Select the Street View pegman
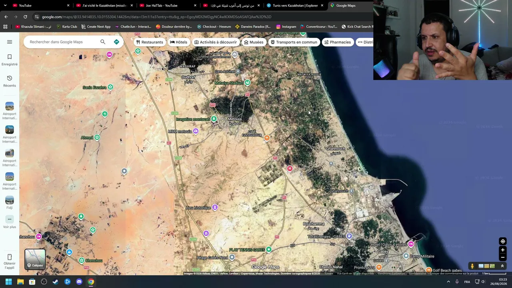Screen dimensions: 512x288 pos(472,266)
